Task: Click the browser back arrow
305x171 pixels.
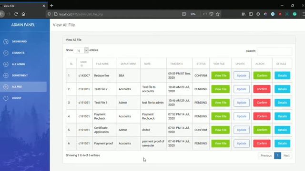Action: click(2, 14)
